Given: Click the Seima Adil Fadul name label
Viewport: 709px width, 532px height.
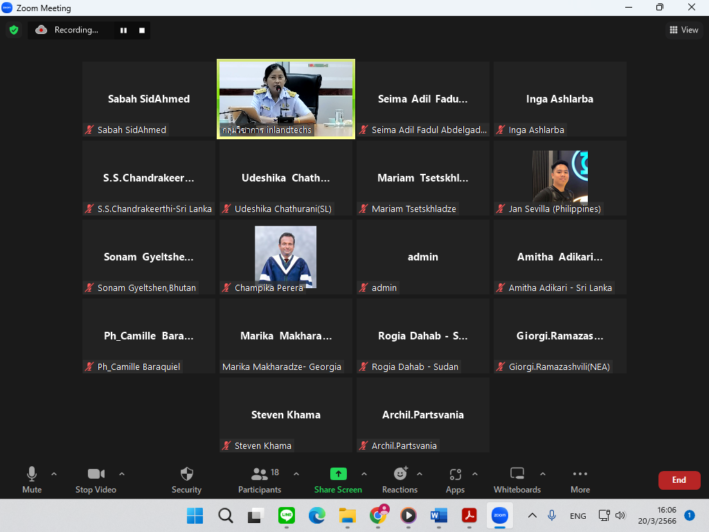Looking at the screenshot, I should (x=429, y=130).
